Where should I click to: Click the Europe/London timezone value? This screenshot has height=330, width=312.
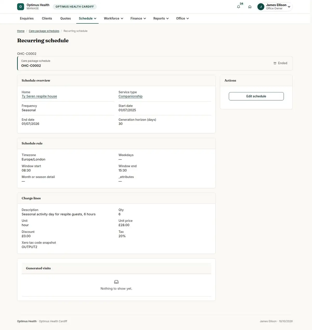pos(33,159)
